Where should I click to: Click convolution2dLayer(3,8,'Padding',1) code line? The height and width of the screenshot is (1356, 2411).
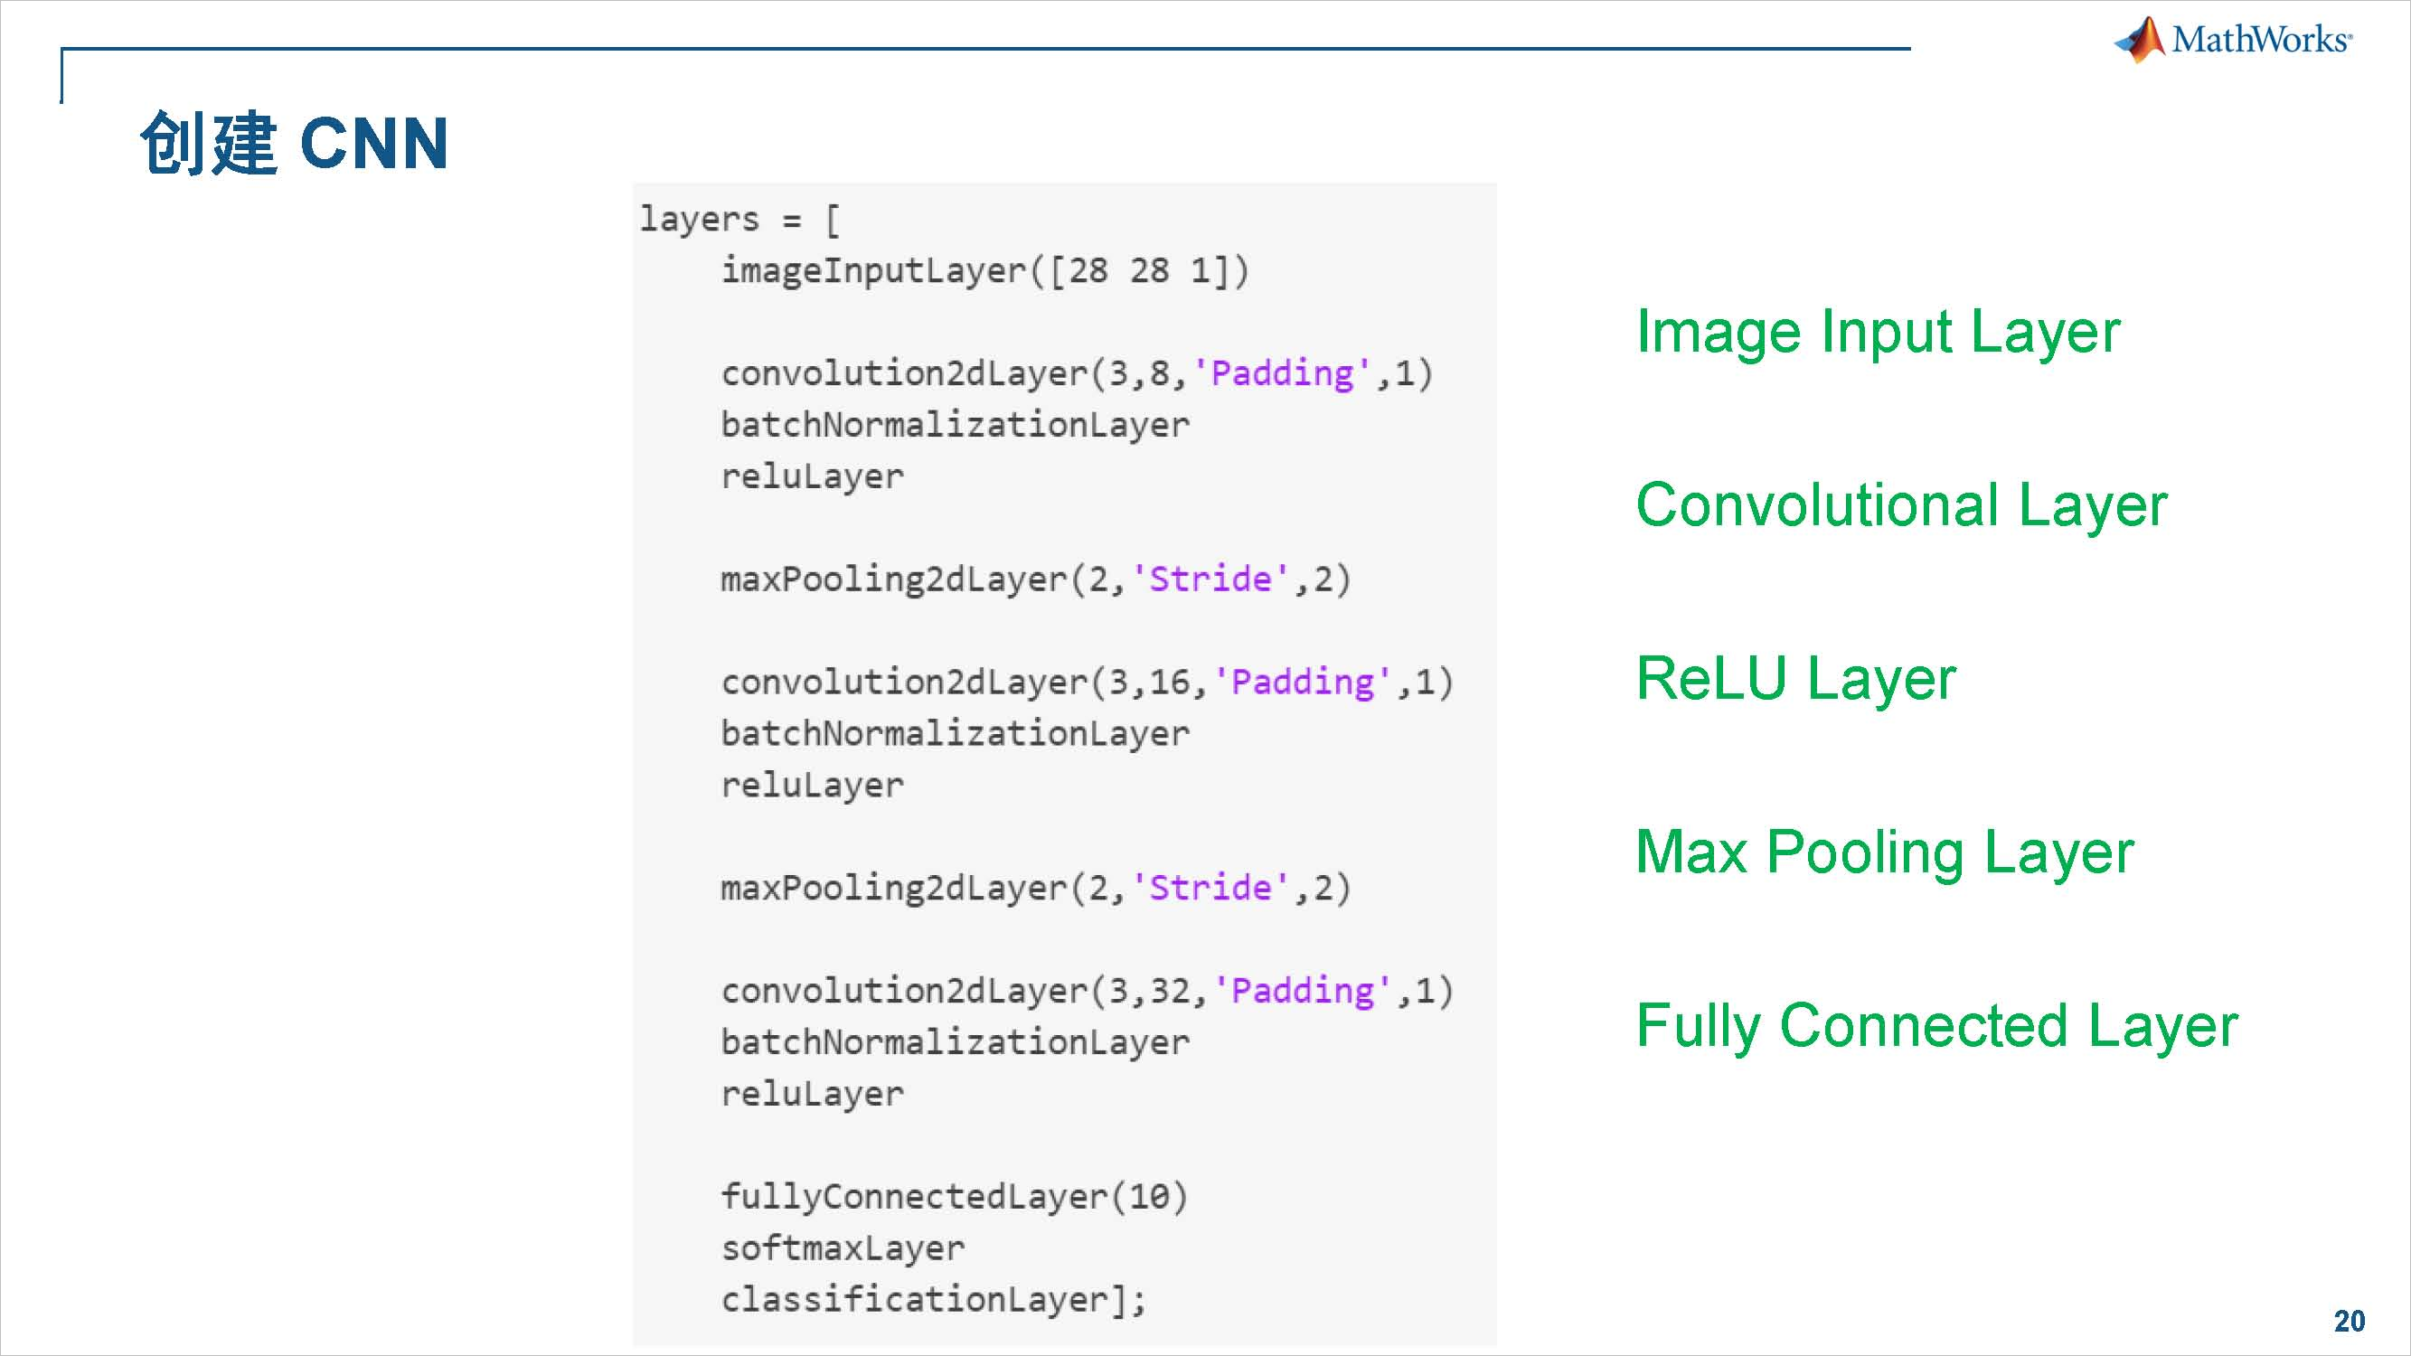pyautogui.click(x=1077, y=373)
